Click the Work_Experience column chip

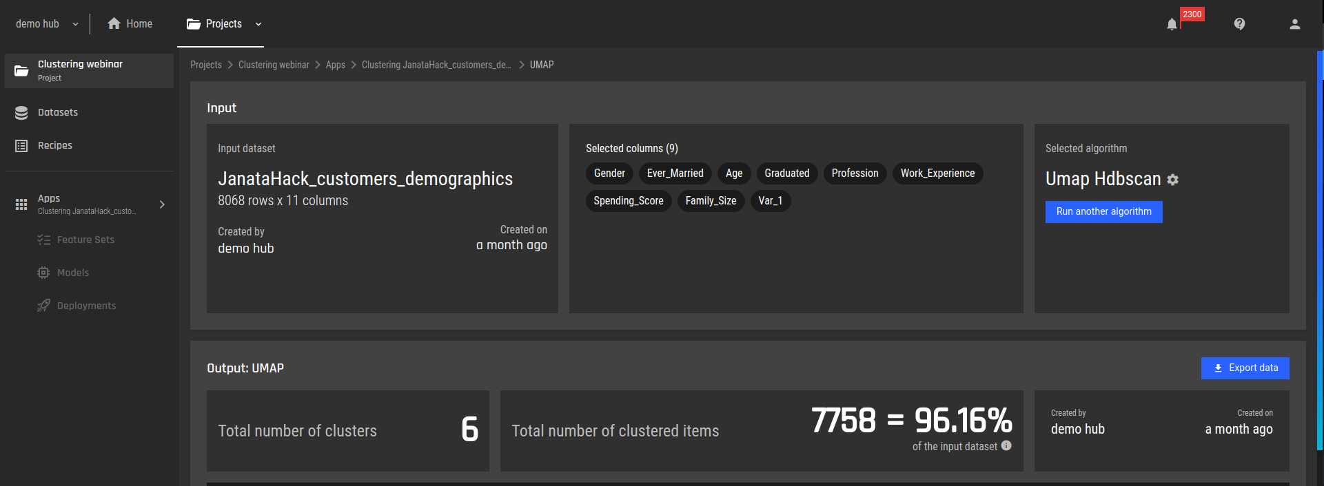937,173
